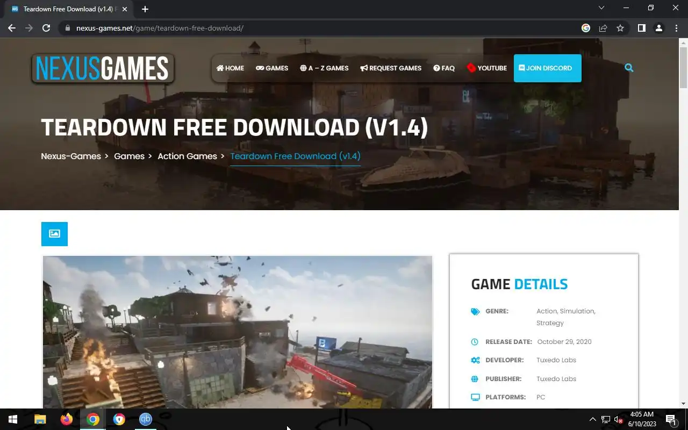Screen dimensions: 688x430
Task: Open the site search magnifier icon
Action: coord(629,68)
